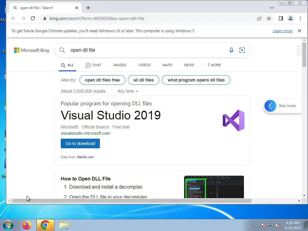Try 'what program opens dll files' suggestion

click(x=196, y=80)
